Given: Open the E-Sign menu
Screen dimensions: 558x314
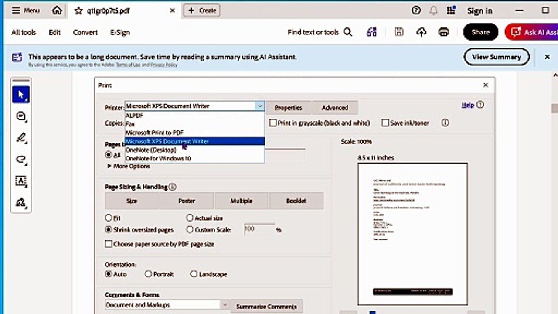Looking at the screenshot, I should tap(120, 32).
